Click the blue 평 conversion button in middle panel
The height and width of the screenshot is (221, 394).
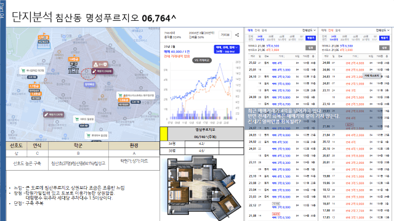click(310, 38)
